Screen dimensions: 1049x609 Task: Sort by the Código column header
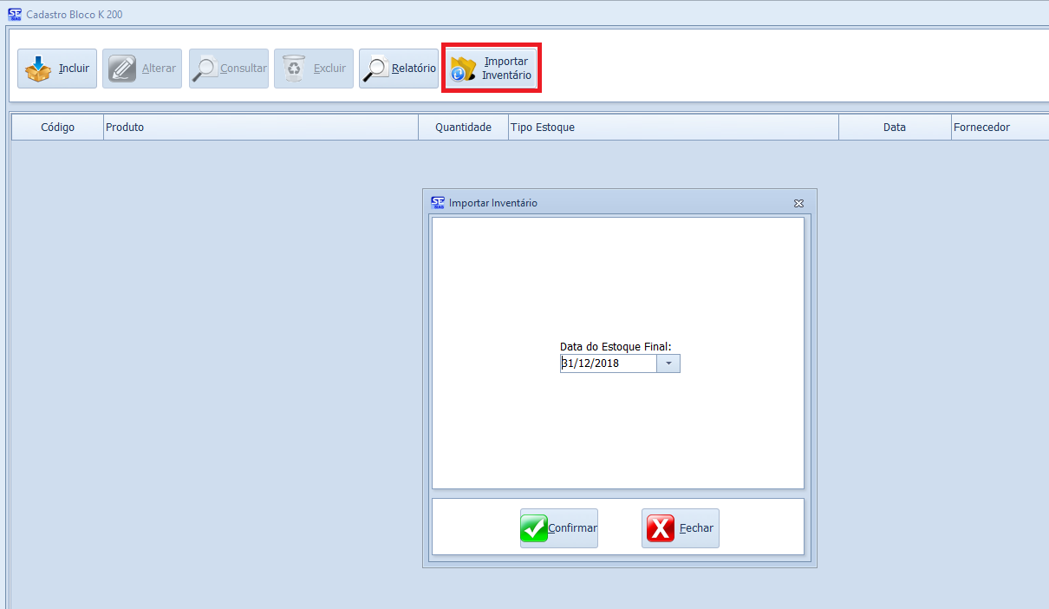57,128
